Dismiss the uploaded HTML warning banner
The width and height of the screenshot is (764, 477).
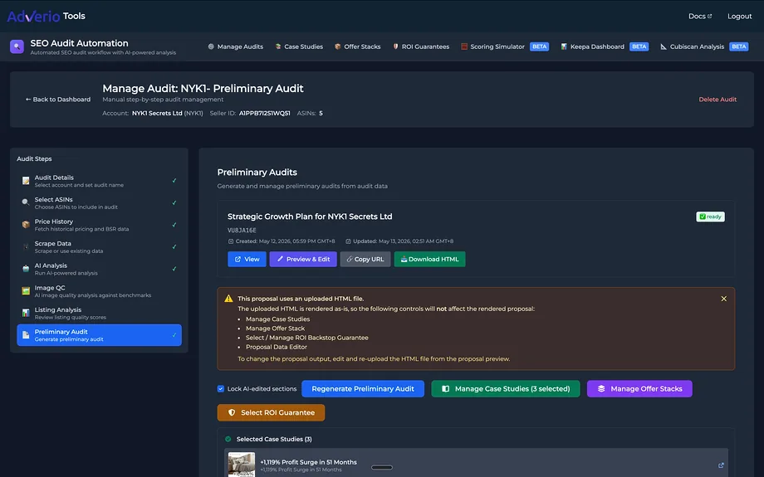click(x=723, y=299)
